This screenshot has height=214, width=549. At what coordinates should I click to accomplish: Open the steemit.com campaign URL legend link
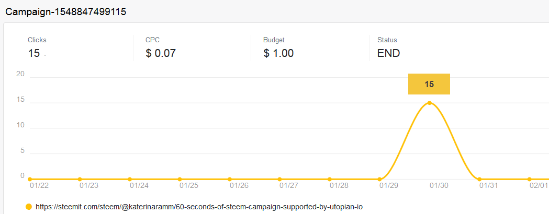click(199, 207)
